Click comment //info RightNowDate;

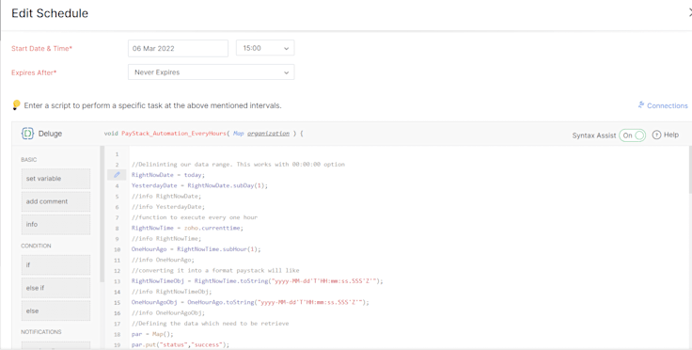pyautogui.click(x=165, y=196)
